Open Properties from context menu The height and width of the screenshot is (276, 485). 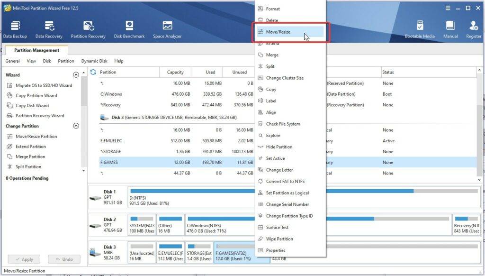(x=290, y=250)
